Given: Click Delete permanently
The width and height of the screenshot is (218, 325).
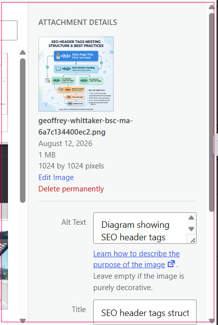Looking at the screenshot, I should [x=71, y=189].
